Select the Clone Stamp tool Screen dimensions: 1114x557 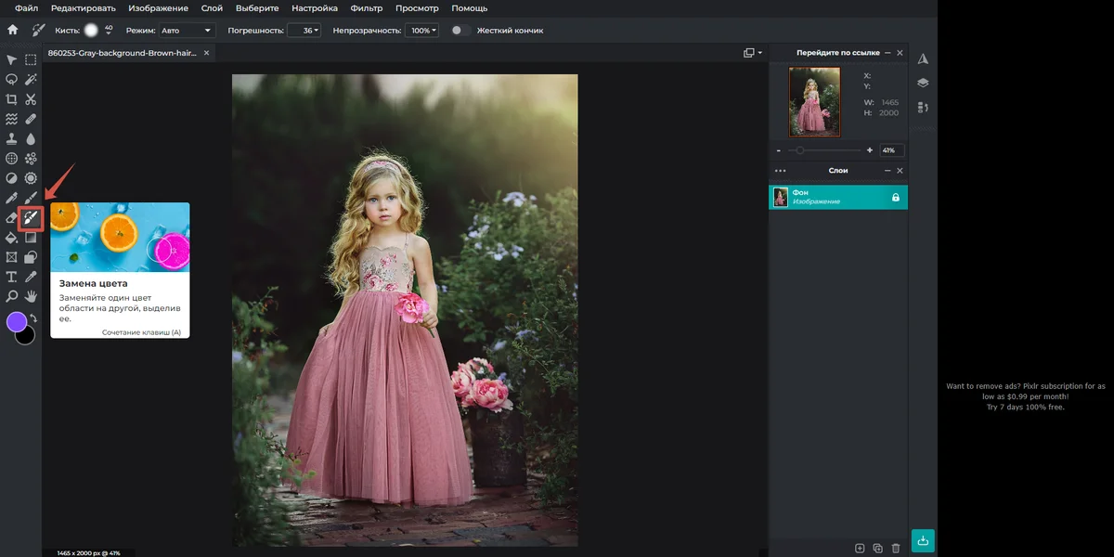pos(11,138)
